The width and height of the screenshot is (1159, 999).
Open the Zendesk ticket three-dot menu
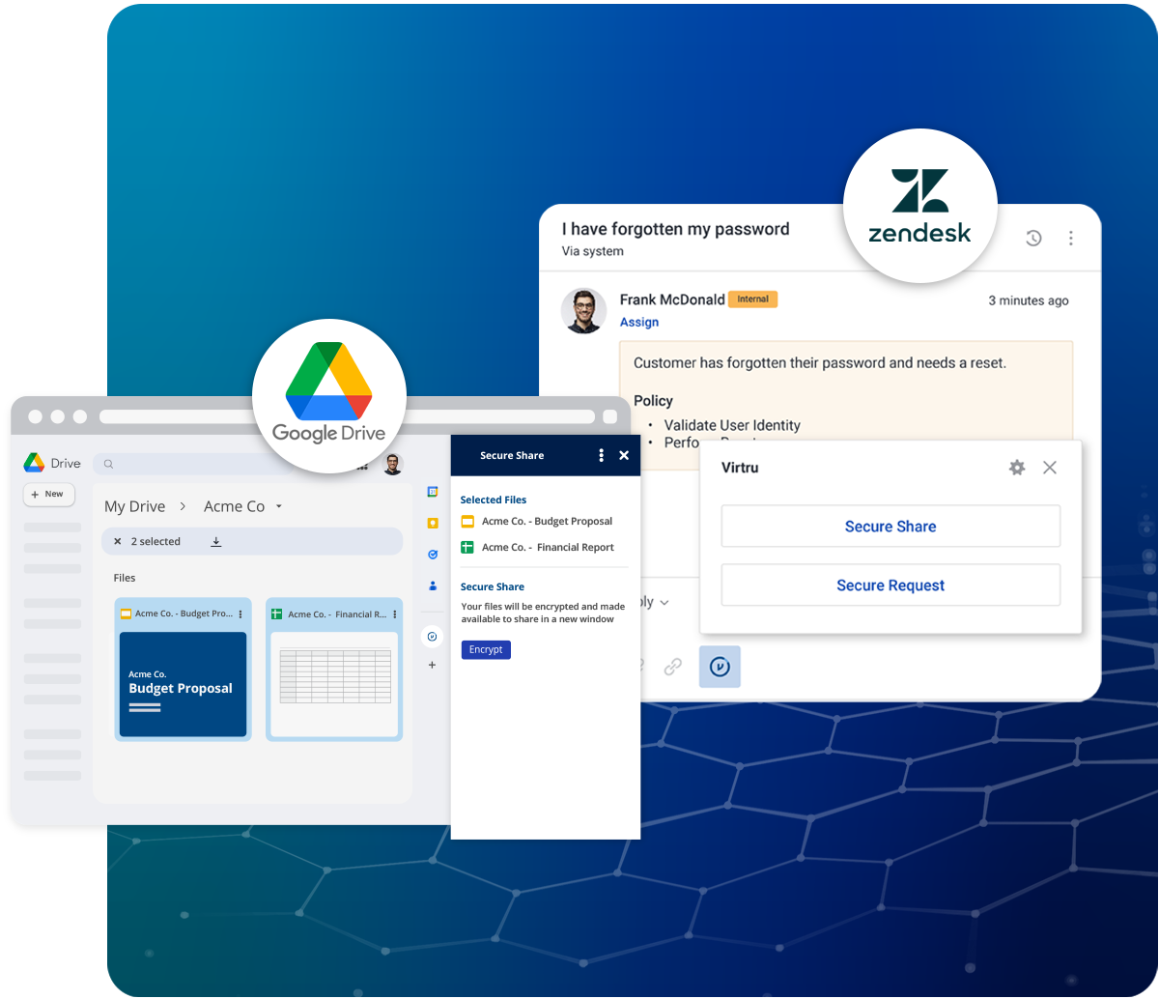click(1071, 238)
